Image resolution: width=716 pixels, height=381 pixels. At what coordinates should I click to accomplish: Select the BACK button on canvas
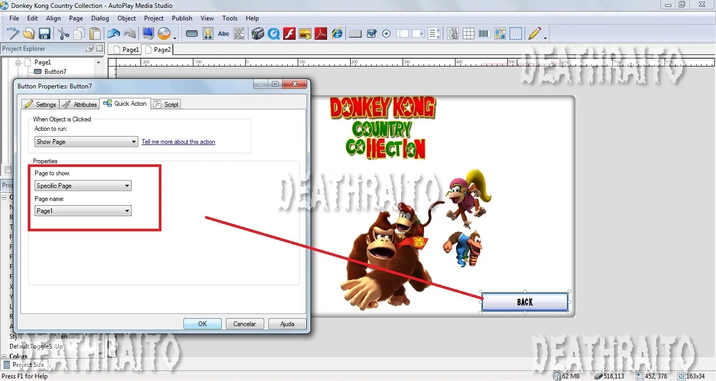[525, 302]
